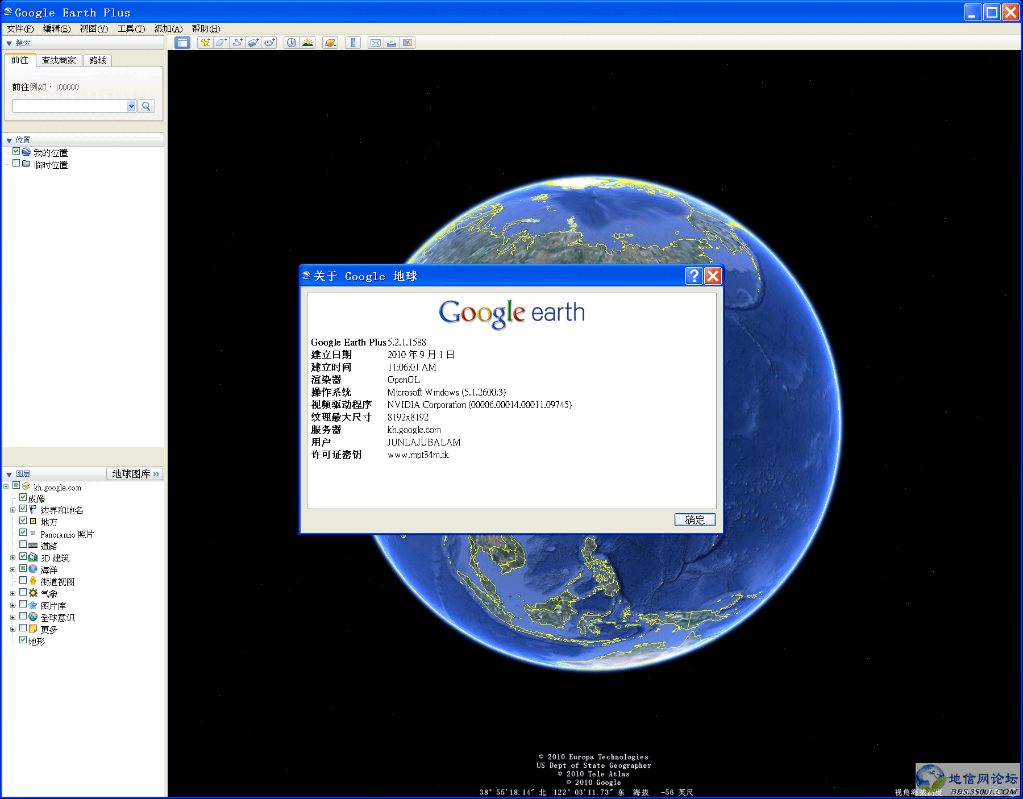Switch to the 路线 tab
Screen dimensions: 1023x799
98,60
